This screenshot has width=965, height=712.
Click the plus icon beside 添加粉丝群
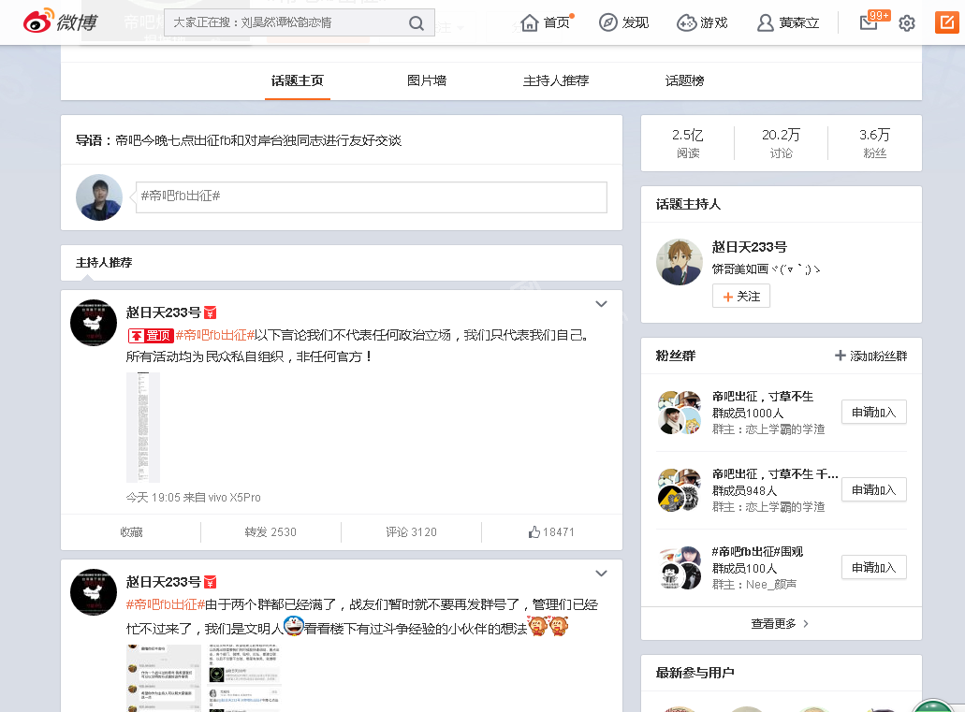tap(840, 356)
